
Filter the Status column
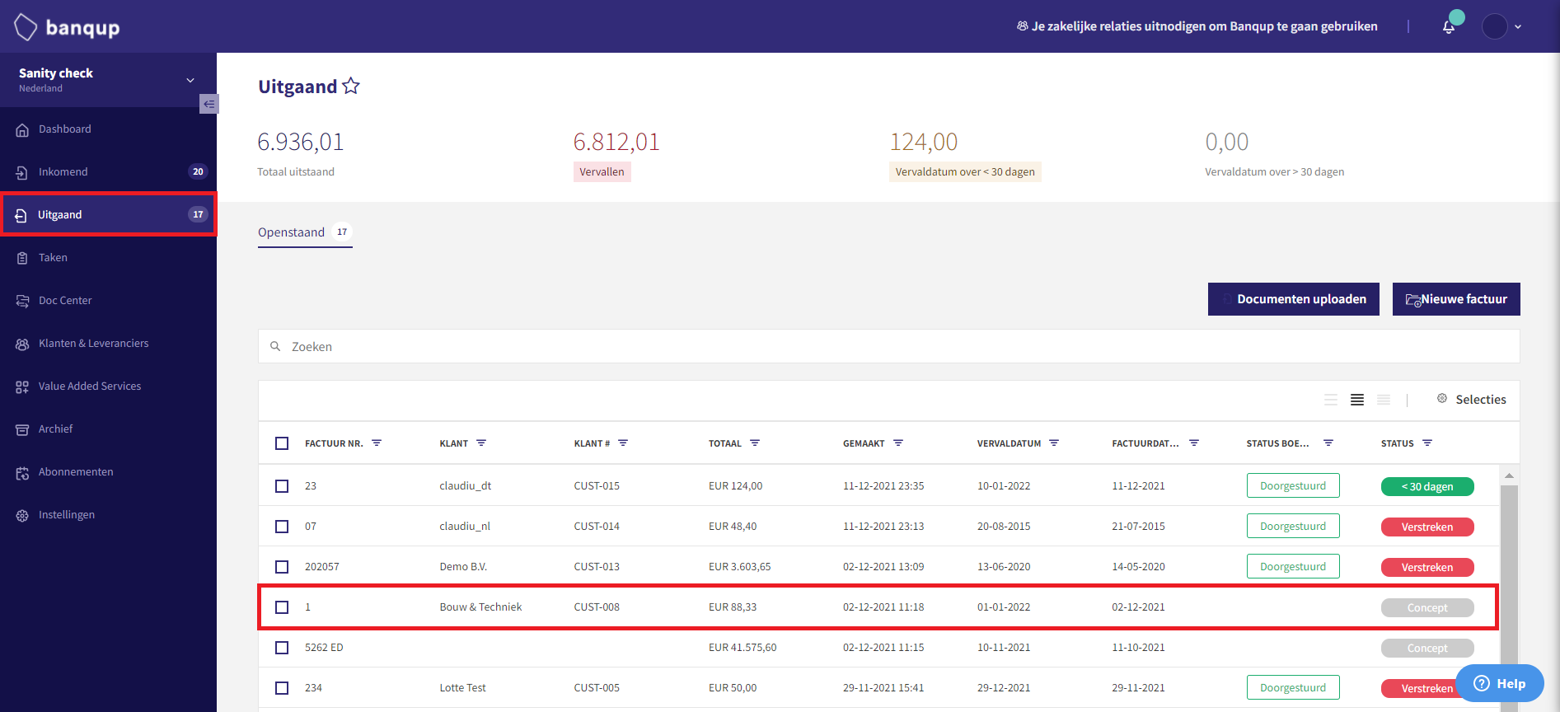[1427, 443]
